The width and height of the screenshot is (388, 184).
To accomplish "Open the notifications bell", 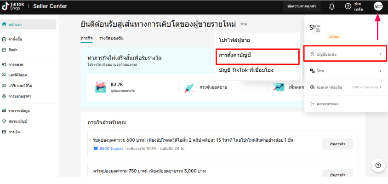I will point(332,7).
